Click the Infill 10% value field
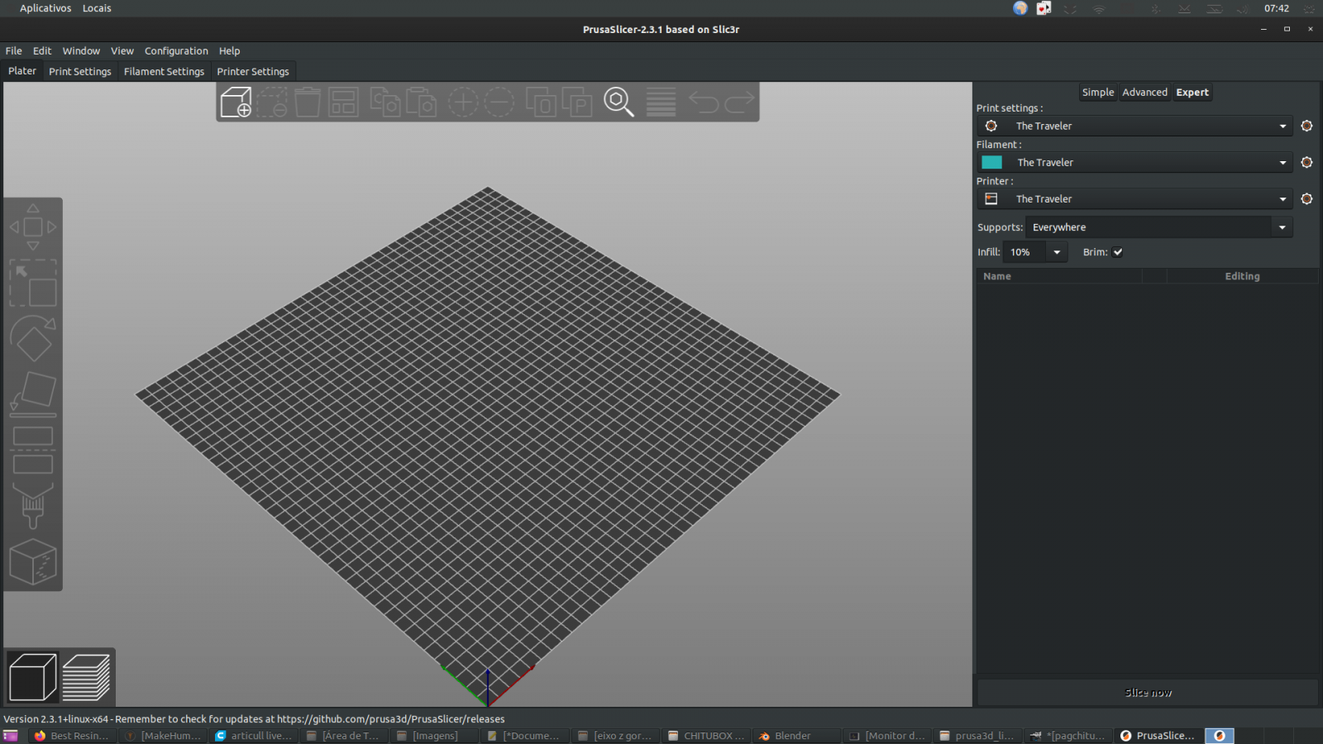This screenshot has height=744, width=1323. coord(1025,252)
